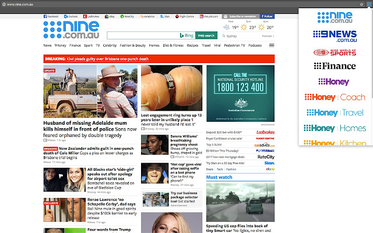Click the Stan shortcut icon in top bar

[162, 16]
